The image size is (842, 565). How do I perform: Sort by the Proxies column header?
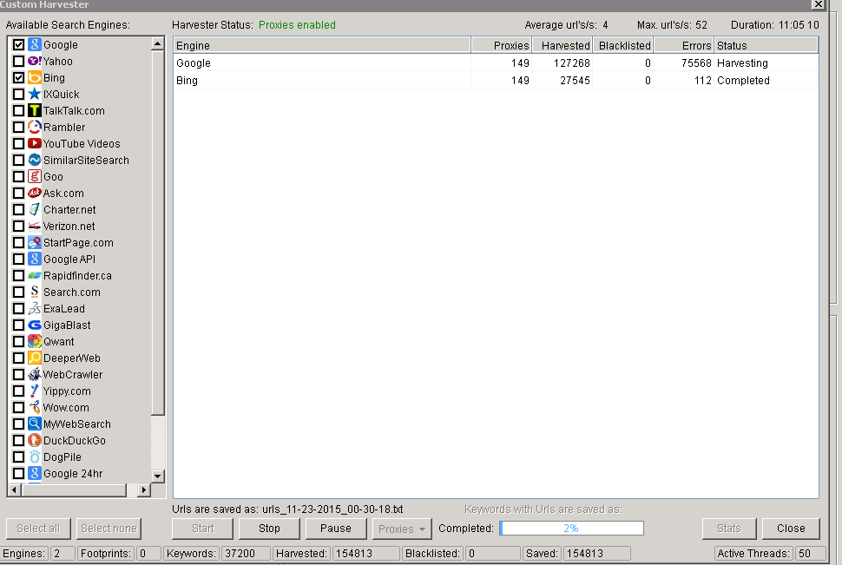point(502,45)
